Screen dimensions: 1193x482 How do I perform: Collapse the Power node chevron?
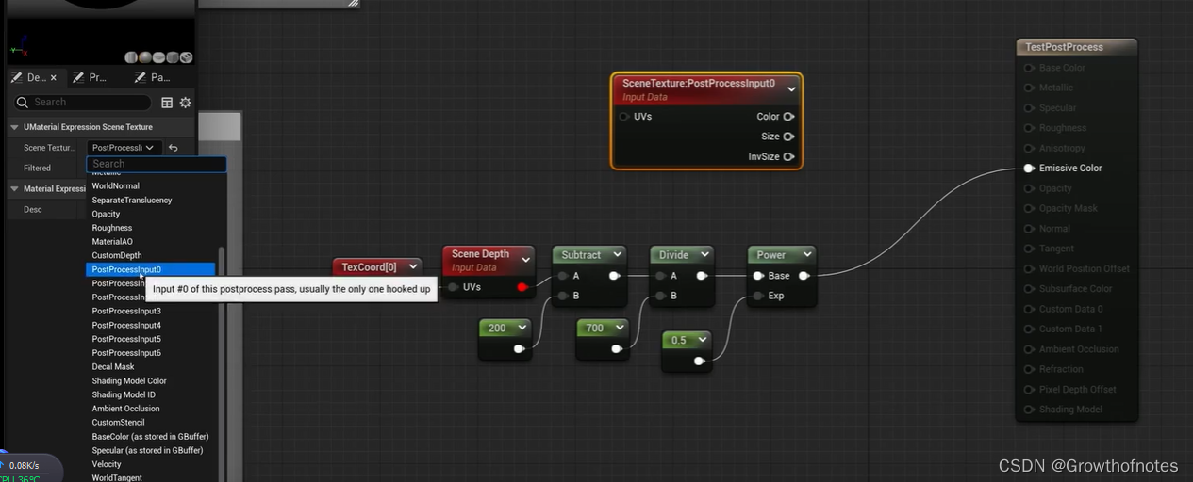point(807,255)
